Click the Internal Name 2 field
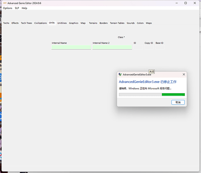 112,47
